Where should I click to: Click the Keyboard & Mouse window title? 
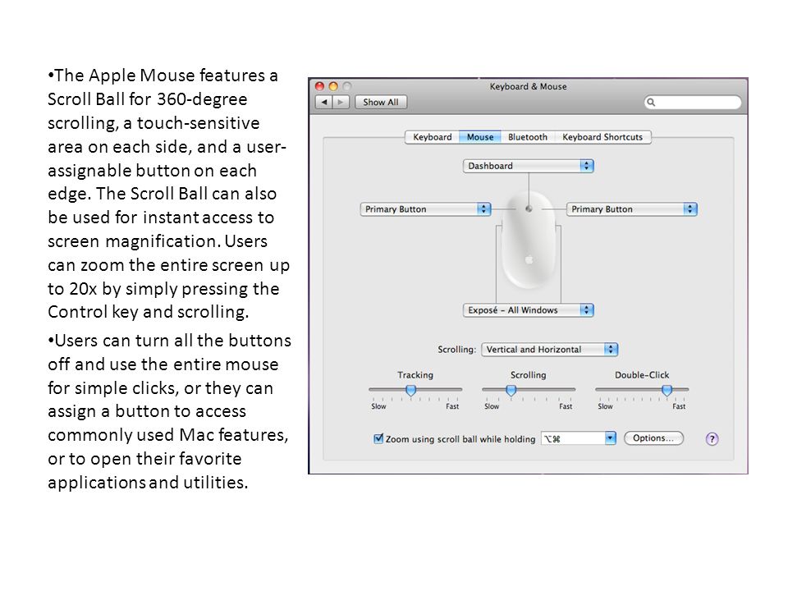528,86
